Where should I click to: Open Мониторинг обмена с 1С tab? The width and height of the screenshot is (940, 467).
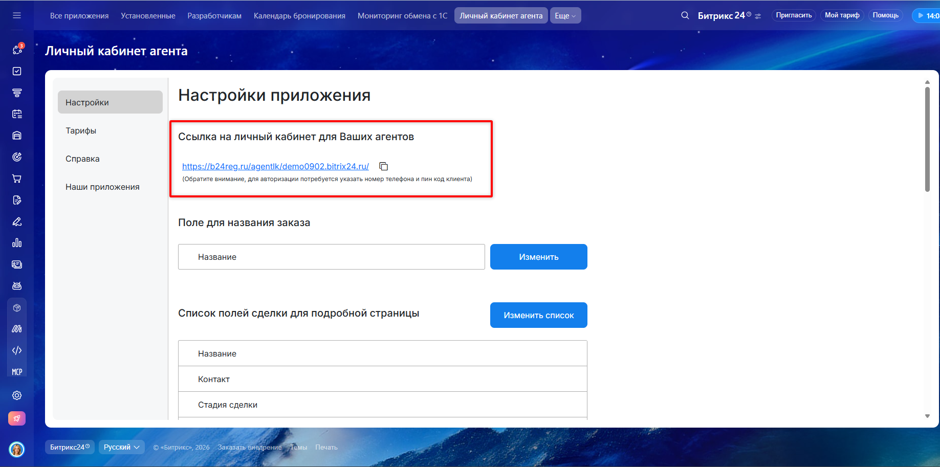(402, 16)
